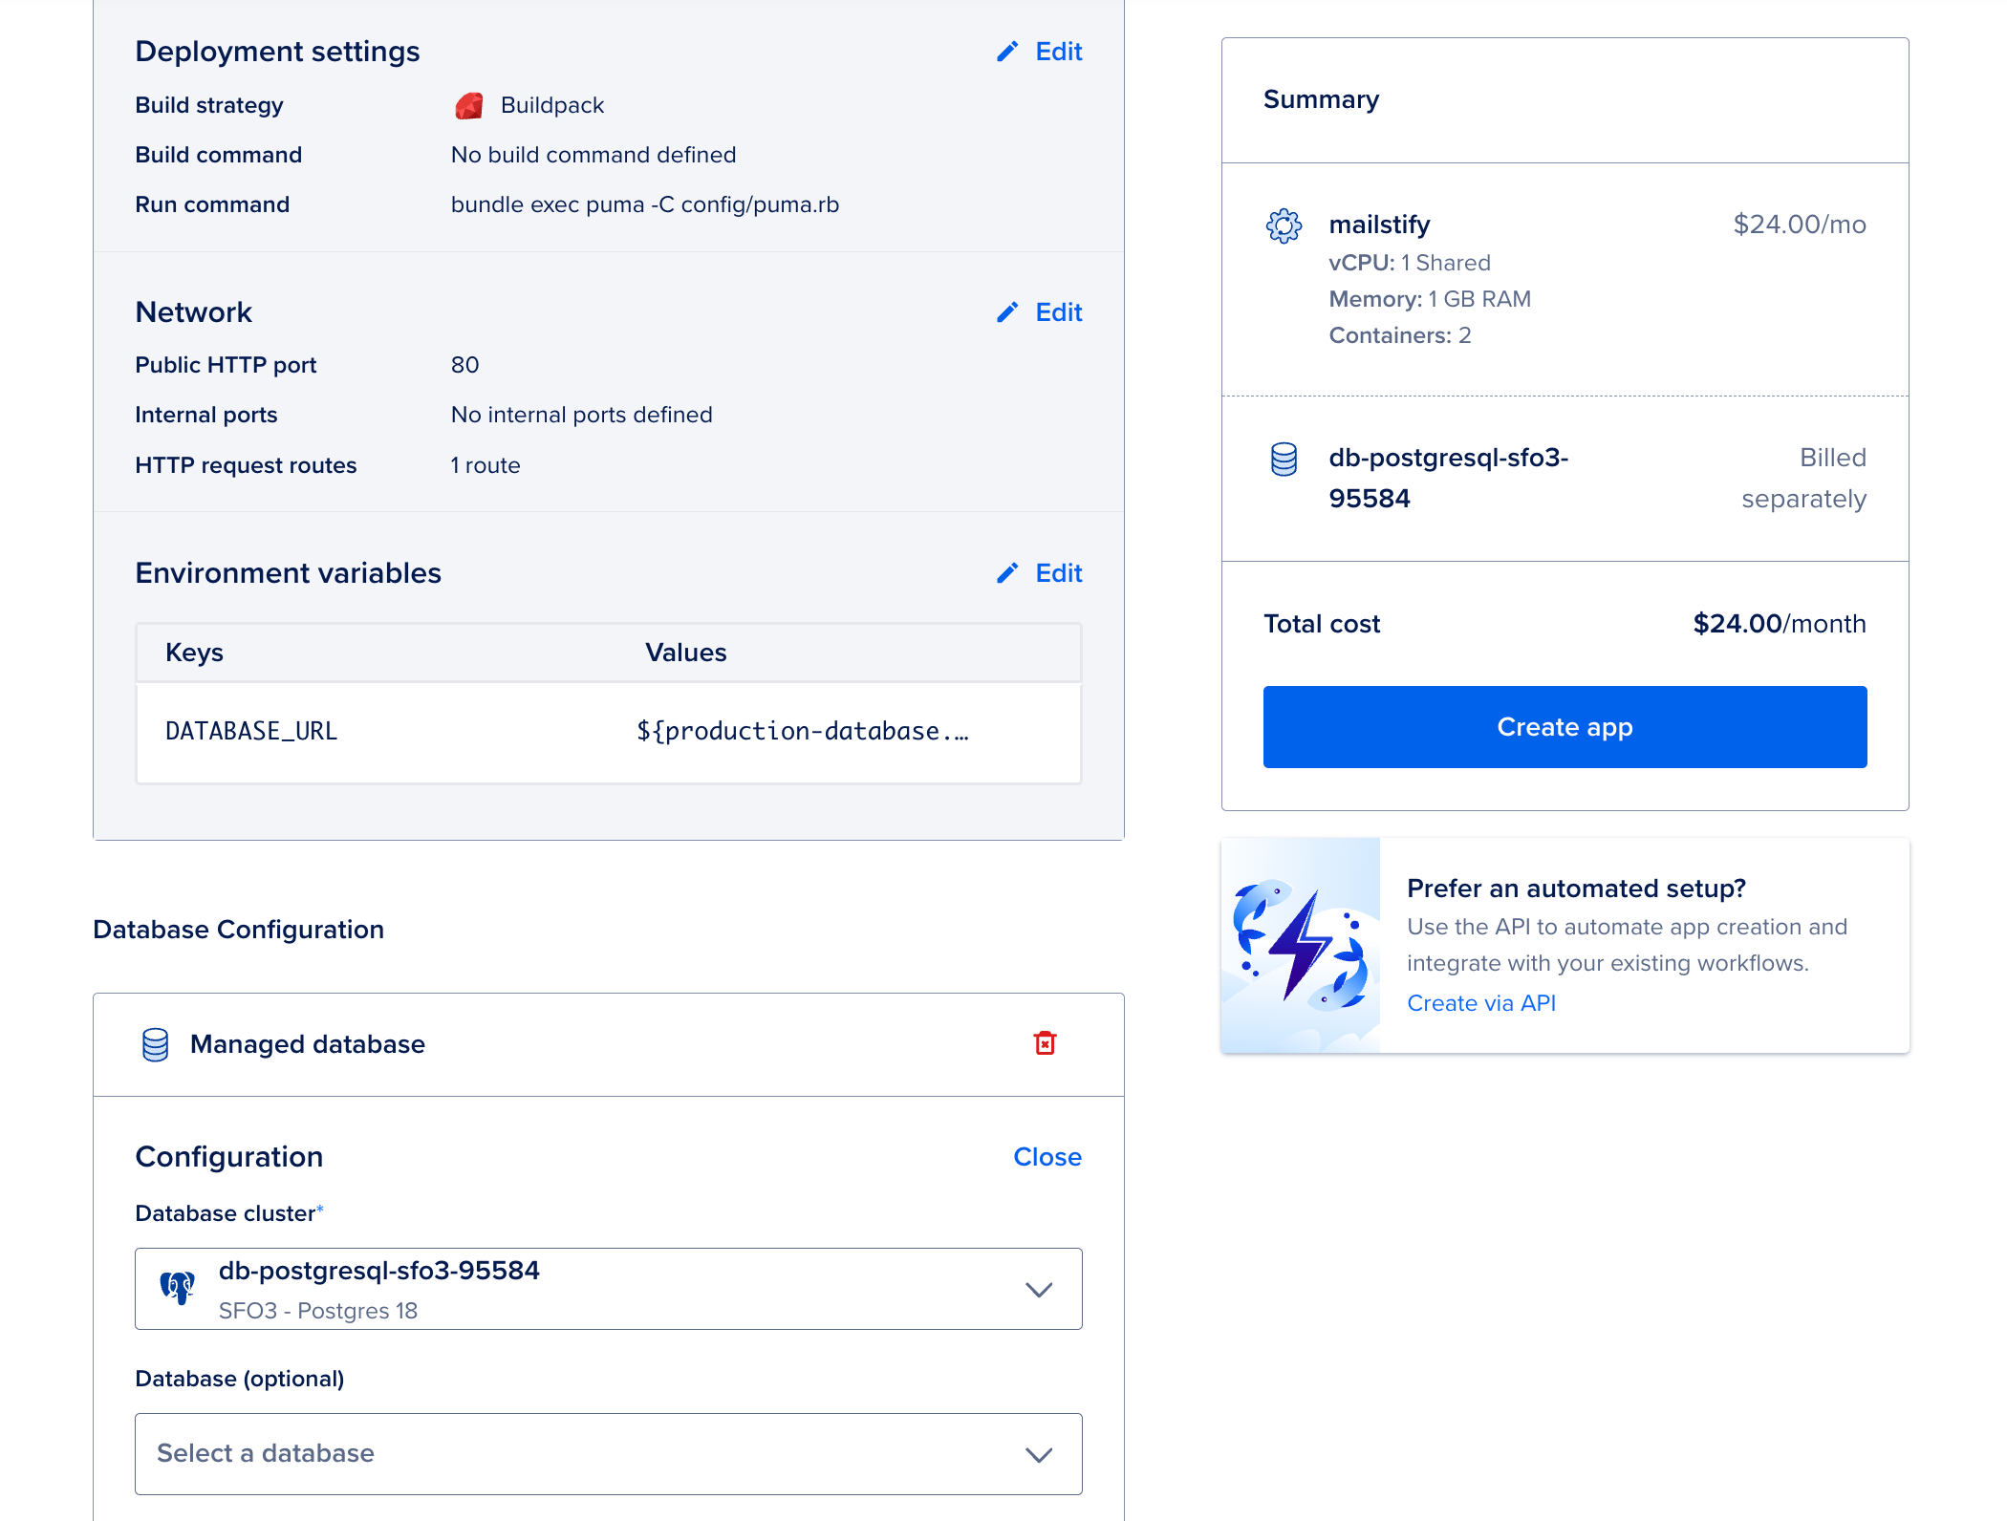Click the mailstify gear icon in Summary
Image resolution: width=2007 pixels, height=1521 pixels.
tap(1284, 225)
